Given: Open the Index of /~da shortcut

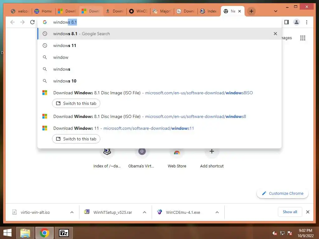Looking at the screenshot, I should pyautogui.click(x=107, y=158).
